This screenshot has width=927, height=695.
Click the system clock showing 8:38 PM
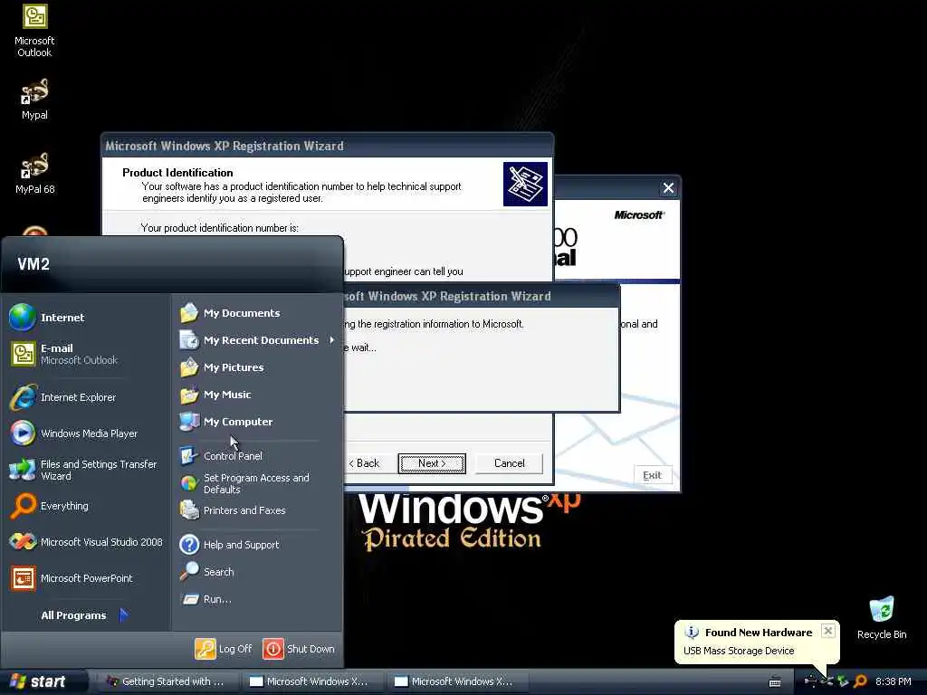click(x=893, y=681)
